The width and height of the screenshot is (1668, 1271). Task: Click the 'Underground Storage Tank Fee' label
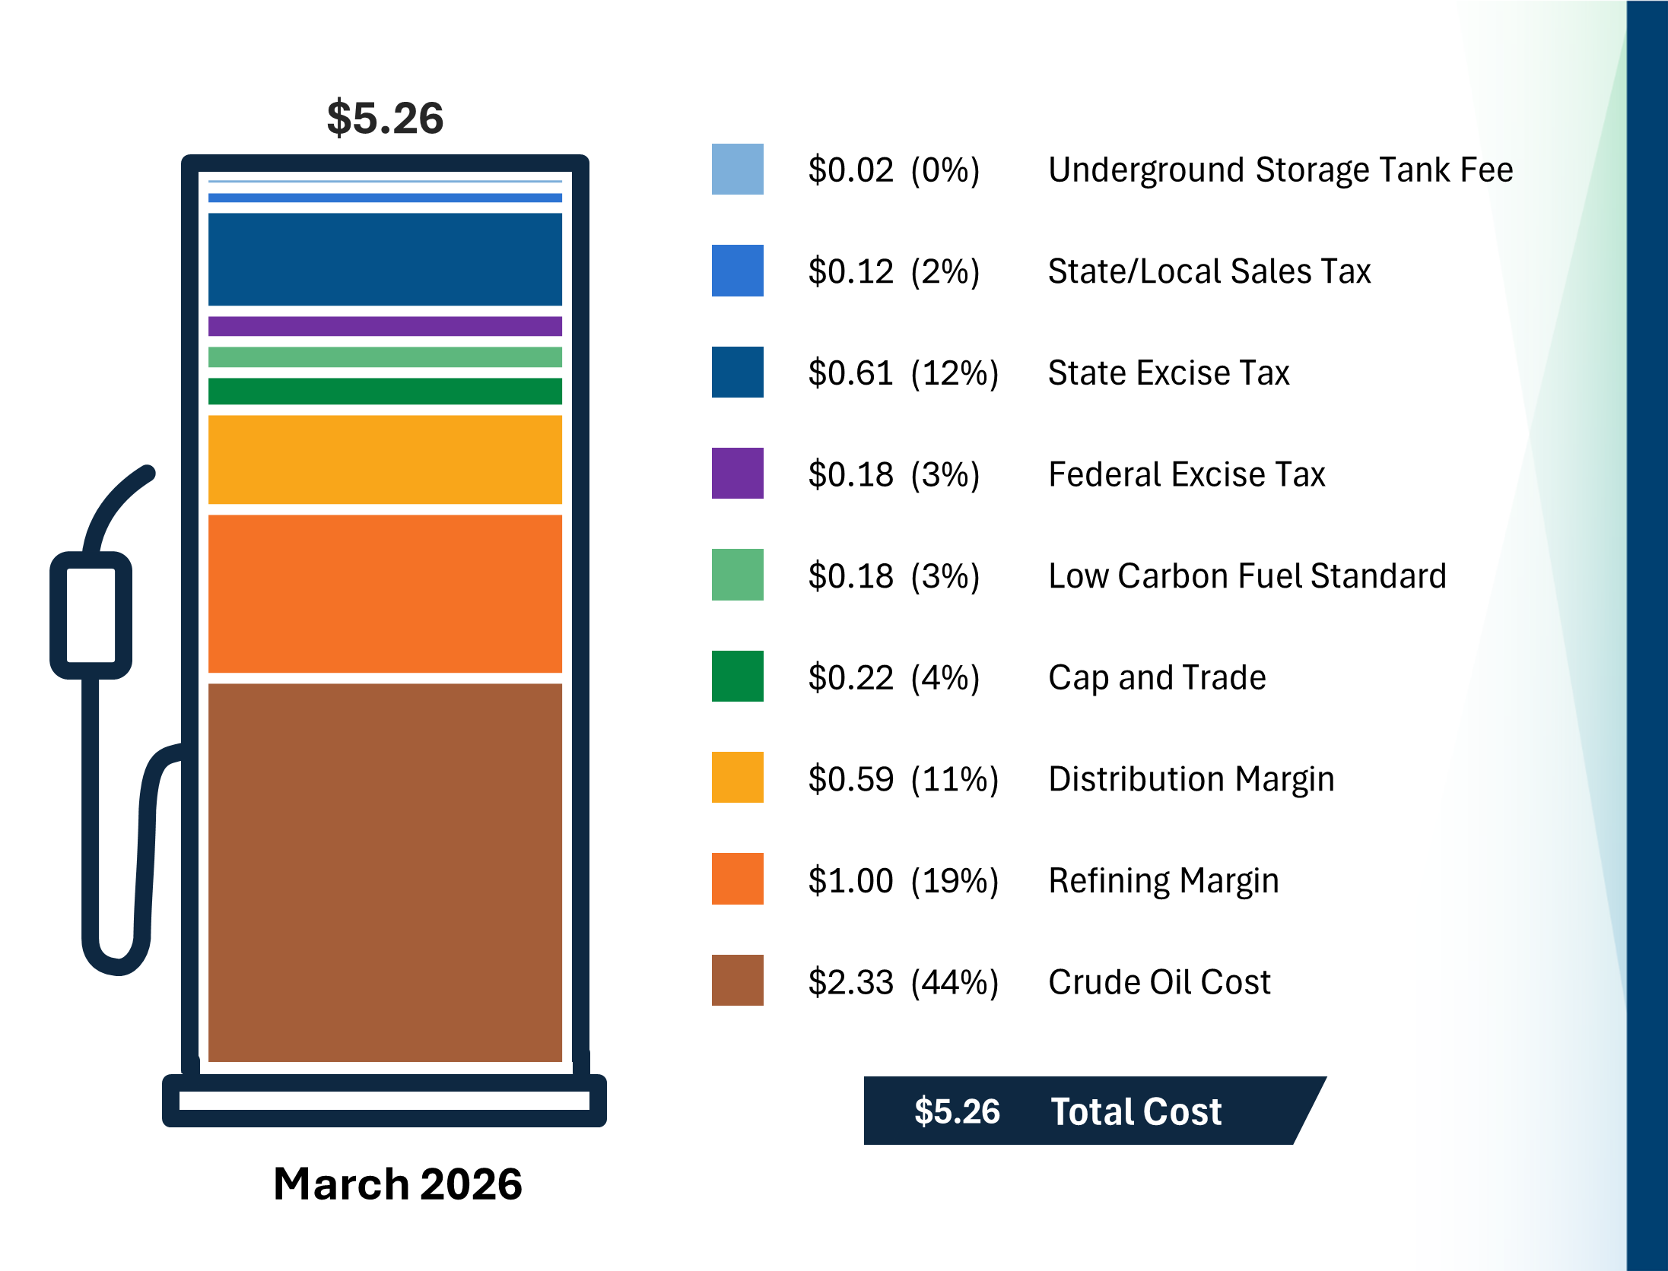point(1281,170)
